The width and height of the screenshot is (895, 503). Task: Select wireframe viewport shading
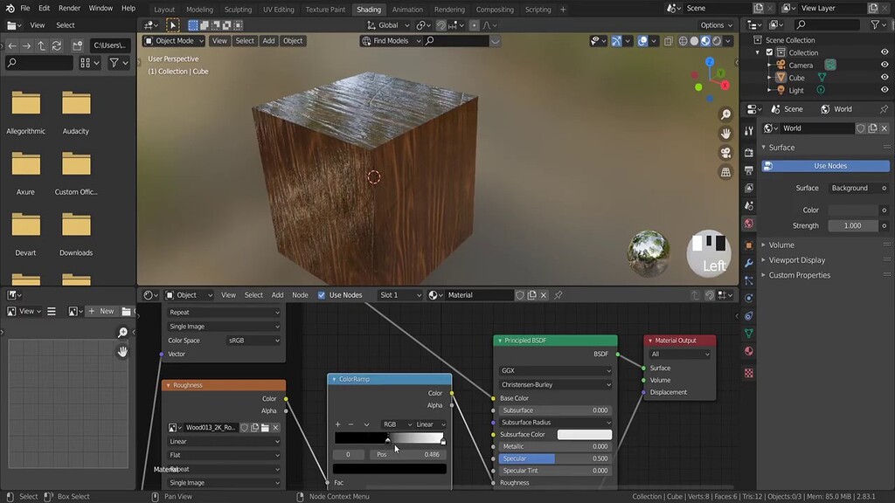pos(683,41)
